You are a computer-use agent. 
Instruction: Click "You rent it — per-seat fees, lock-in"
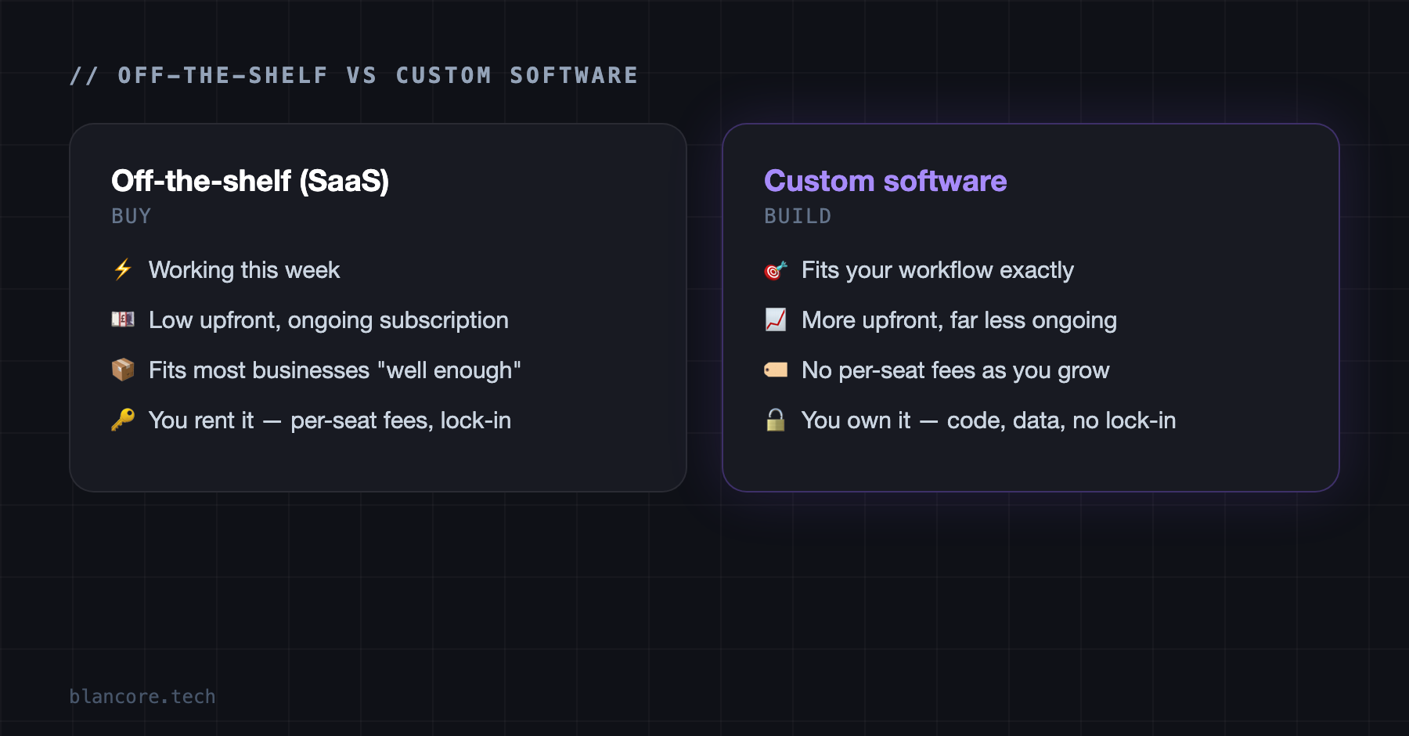[x=330, y=420]
